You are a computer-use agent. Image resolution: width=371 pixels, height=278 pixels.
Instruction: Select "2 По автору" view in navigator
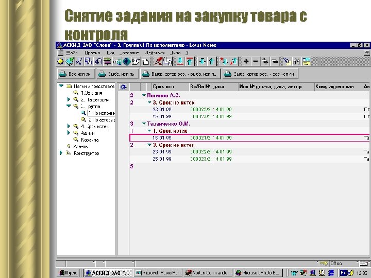click(102, 119)
